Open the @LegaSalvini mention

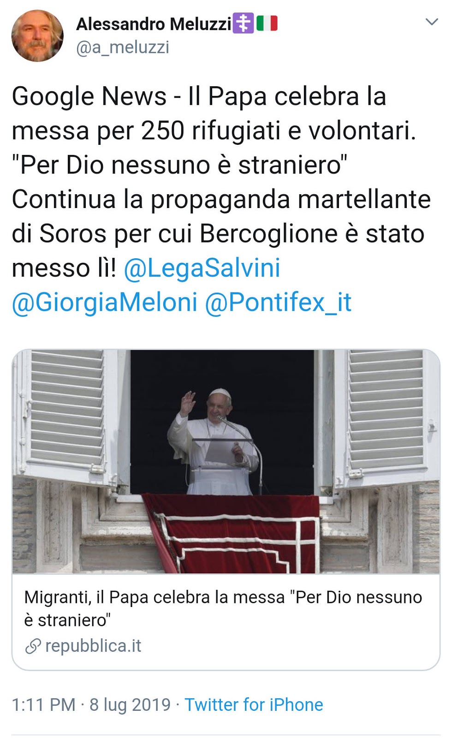202,268
